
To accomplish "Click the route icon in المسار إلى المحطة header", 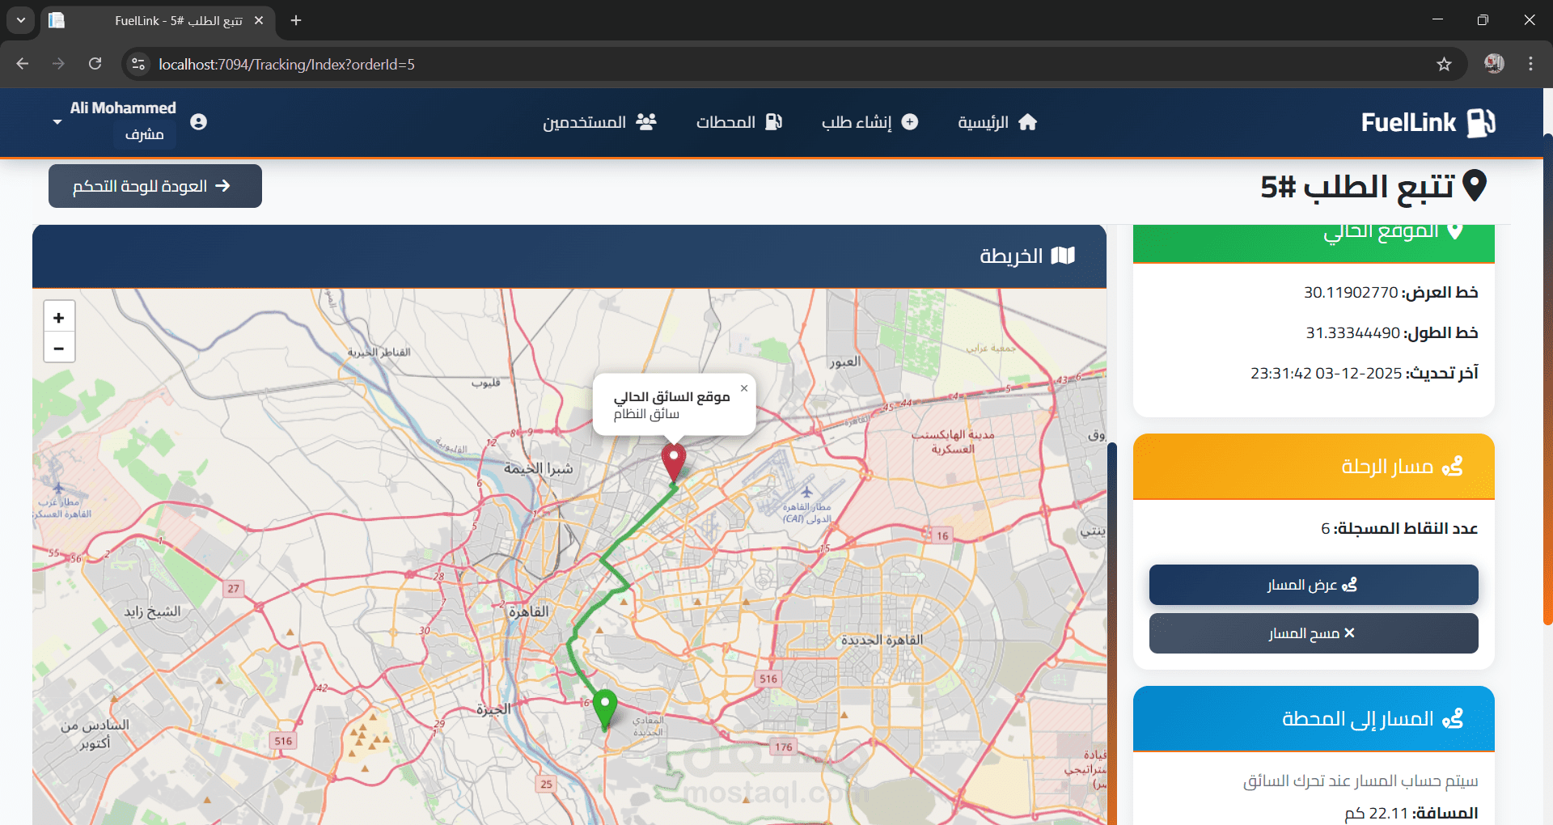I will (1453, 719).
